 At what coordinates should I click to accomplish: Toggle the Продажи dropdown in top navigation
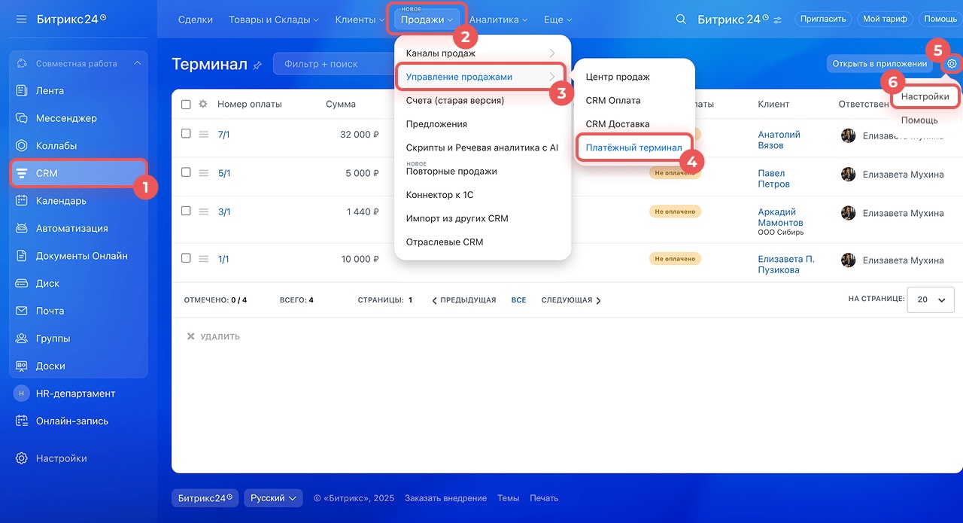tap(427, 20)
